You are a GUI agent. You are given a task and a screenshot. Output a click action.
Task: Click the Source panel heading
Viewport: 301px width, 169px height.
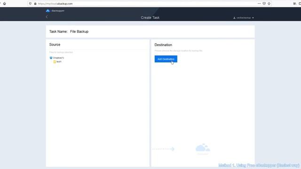[x=55, y=45]
